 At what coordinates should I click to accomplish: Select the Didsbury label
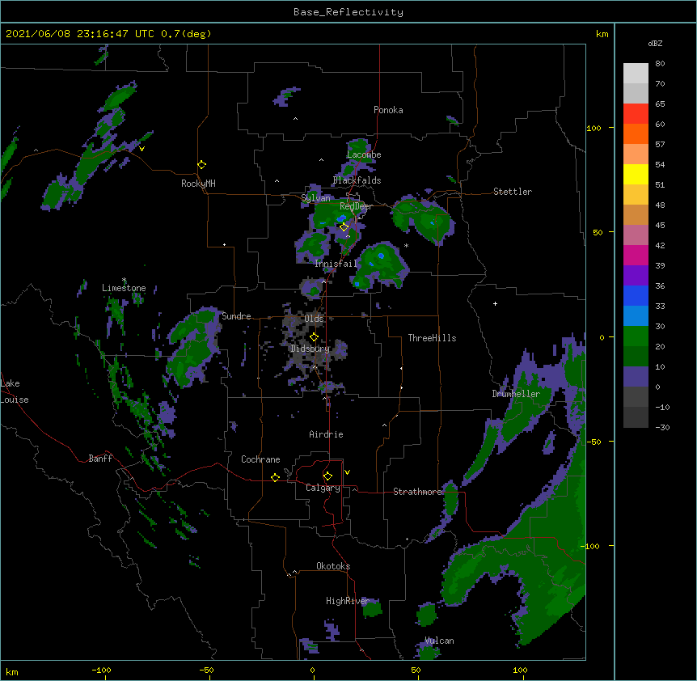pos(310,349)
